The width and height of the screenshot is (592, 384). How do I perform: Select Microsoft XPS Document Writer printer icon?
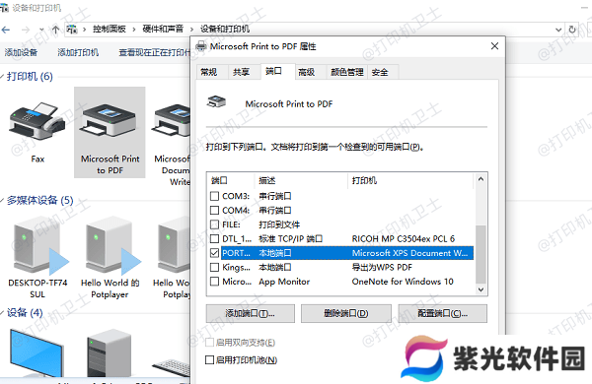172,121
